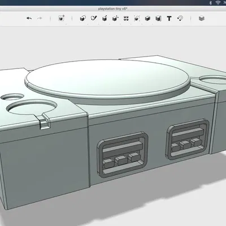Click the Bluetooth icon in menu bar
The height and width of the screenshot is (226, 226).
pyautogui.click(x=211, y=3)
